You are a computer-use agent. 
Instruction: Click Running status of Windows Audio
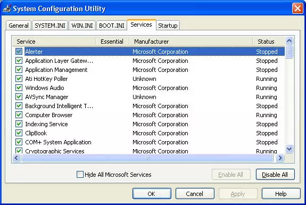click(267, 88)
